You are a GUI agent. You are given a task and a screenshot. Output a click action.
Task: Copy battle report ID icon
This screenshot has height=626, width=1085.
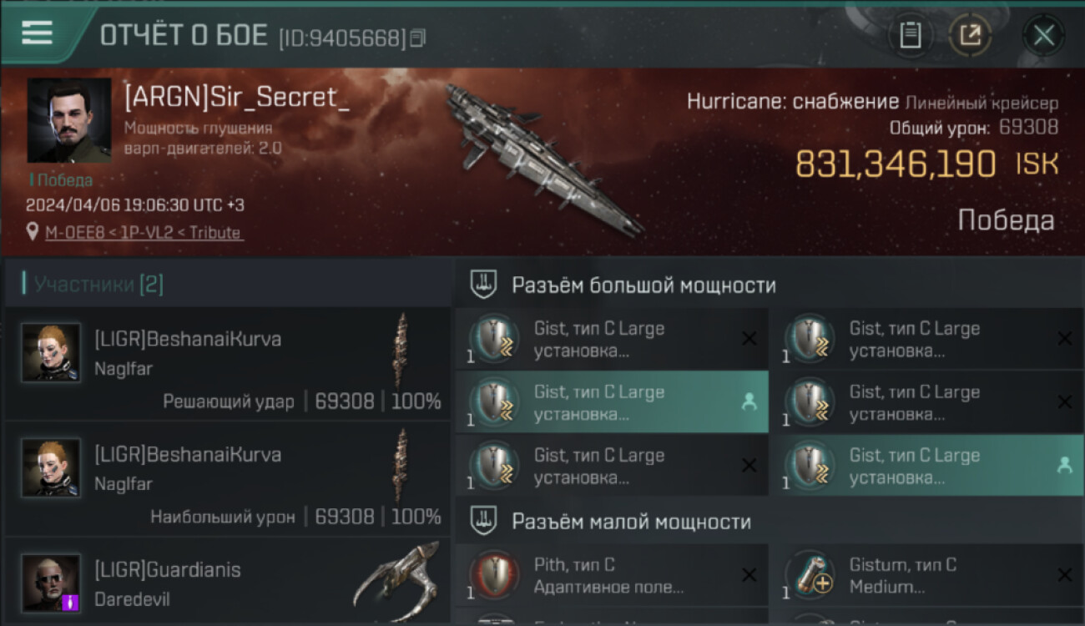point(418,38)
